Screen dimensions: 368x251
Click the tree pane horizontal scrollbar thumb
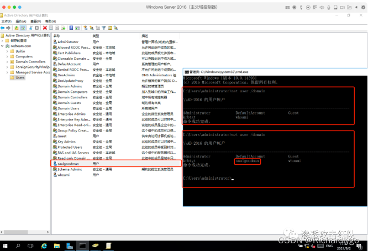tap(15, 232)
